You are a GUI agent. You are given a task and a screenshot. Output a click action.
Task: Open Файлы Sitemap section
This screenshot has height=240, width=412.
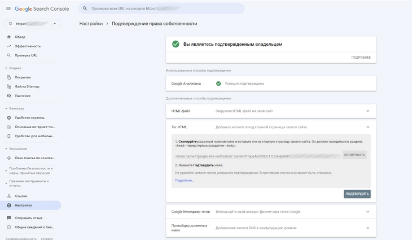point(27,86)
